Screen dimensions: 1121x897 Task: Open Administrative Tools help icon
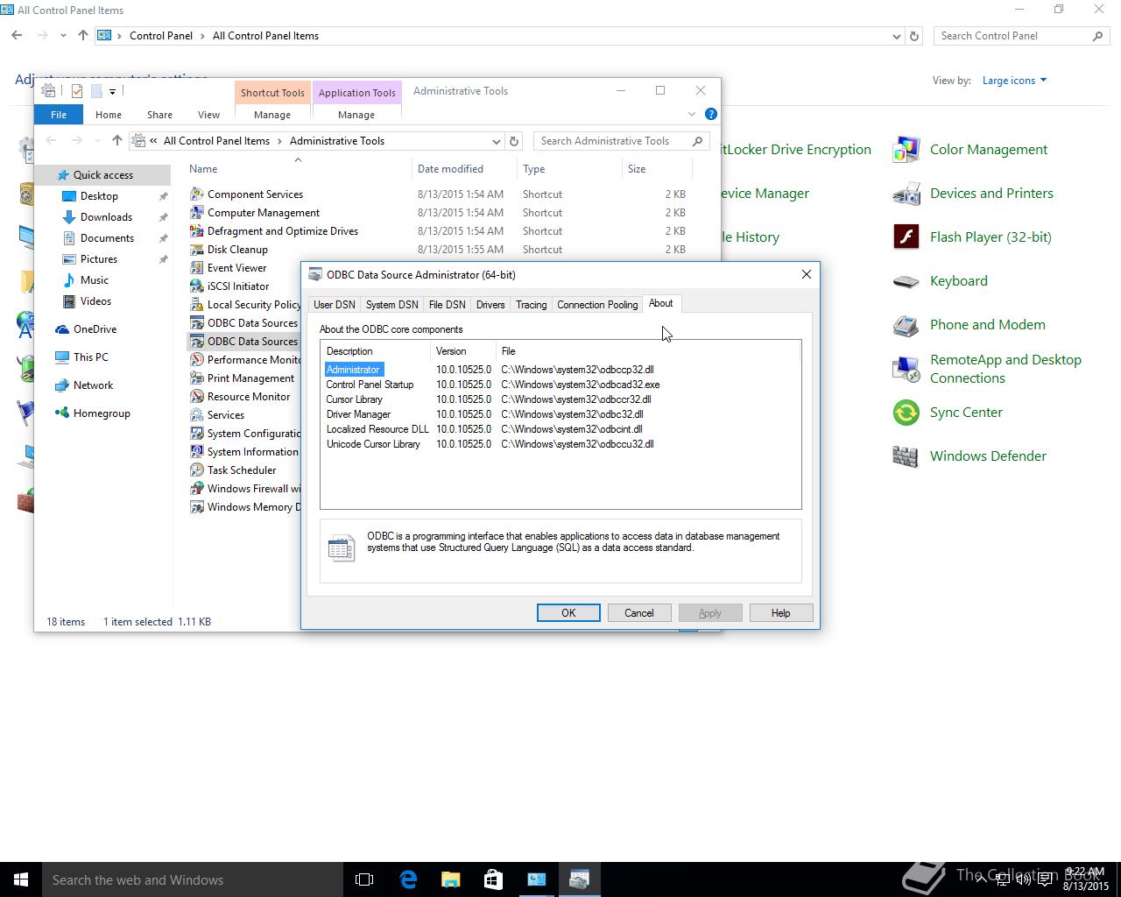711,114
